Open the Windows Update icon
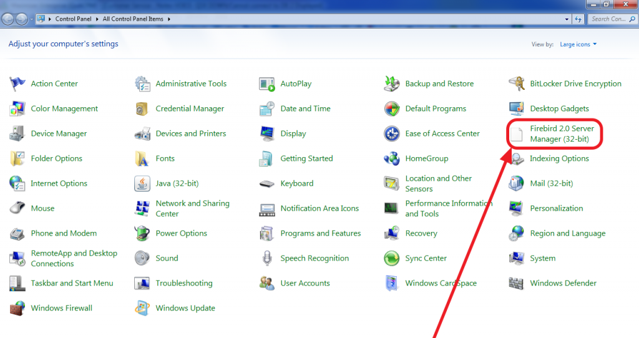 point(142,308)
